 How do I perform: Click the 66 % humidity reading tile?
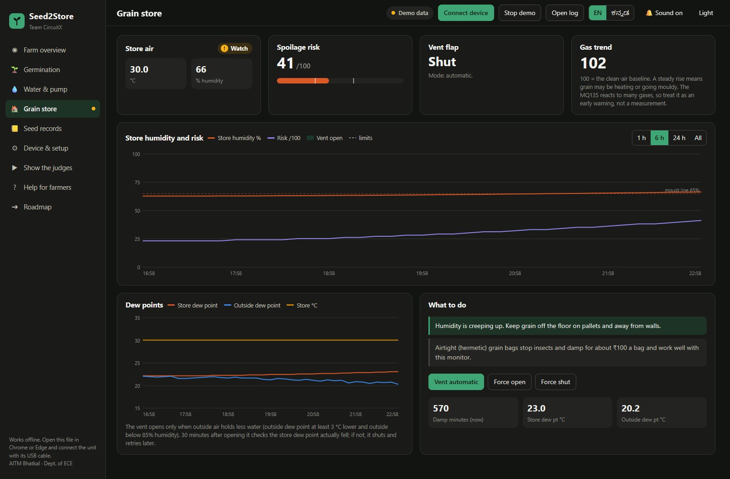coord(222,73)
